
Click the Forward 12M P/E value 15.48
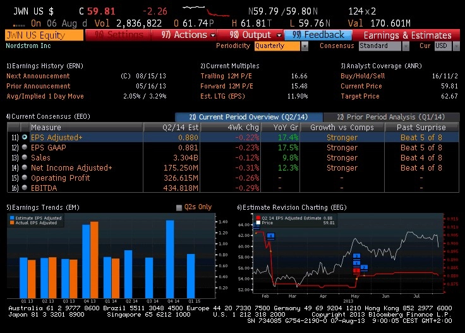pyautogui.click(x=299, y=86)
